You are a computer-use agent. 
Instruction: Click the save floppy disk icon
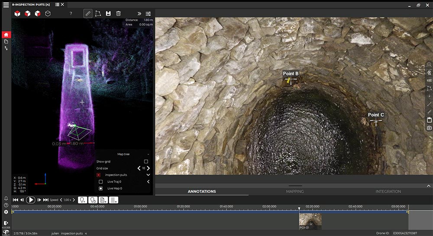point(108,13)
